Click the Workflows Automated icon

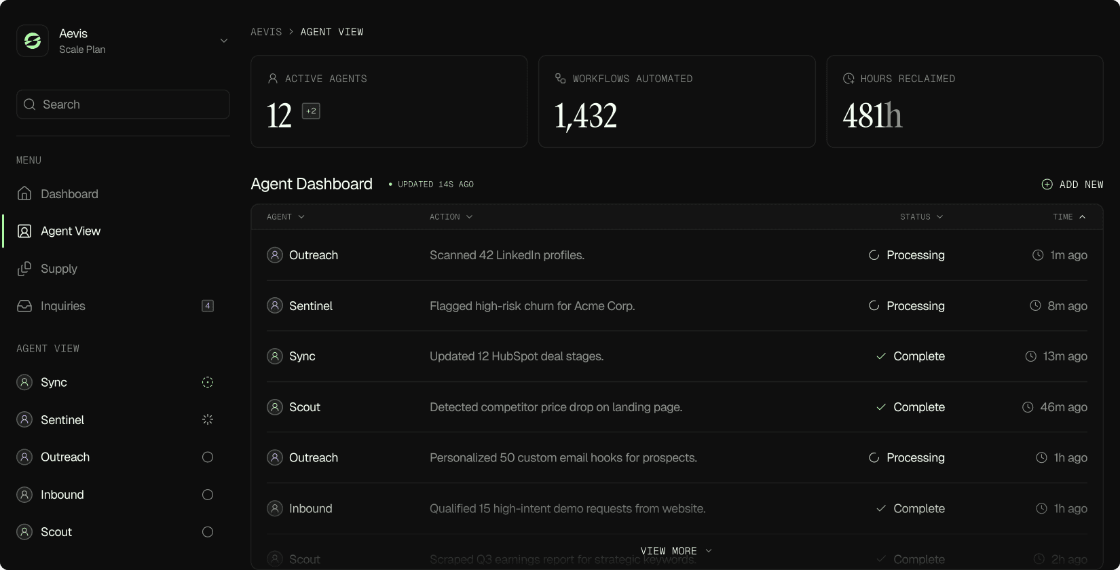coord(561,79)
